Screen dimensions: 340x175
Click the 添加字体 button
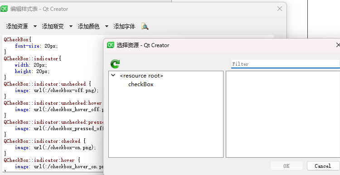tap(124, 26)
